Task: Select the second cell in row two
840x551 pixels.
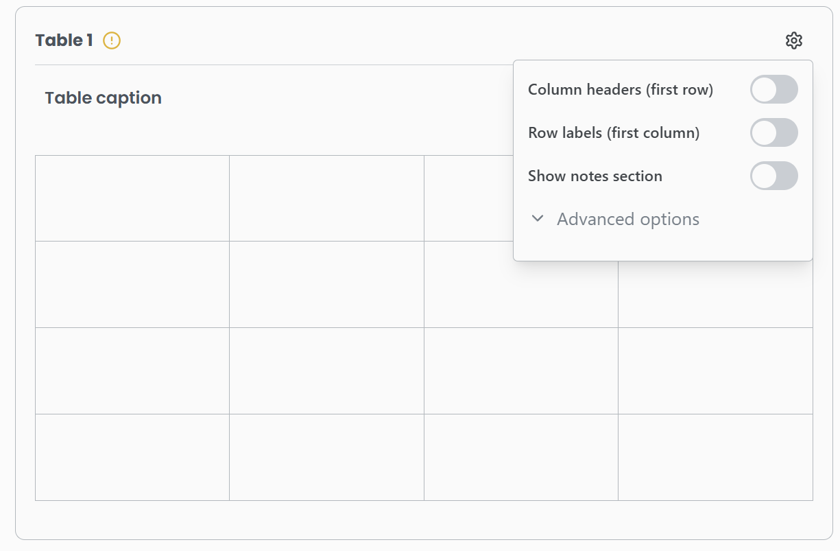Action: 326,284
